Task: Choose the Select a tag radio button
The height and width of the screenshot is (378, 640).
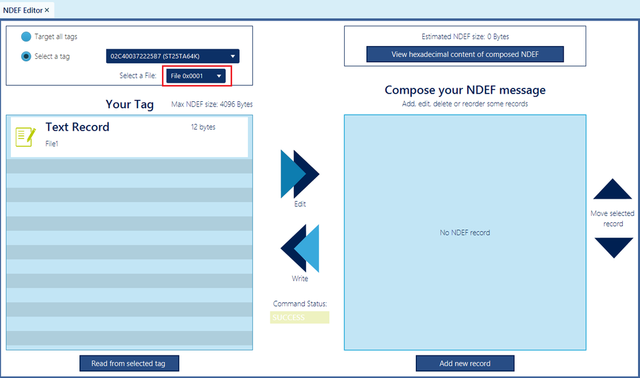Action: tap(26, 56)
